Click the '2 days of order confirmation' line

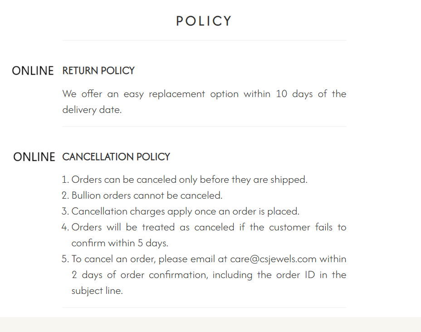click(x=209, y=275)
